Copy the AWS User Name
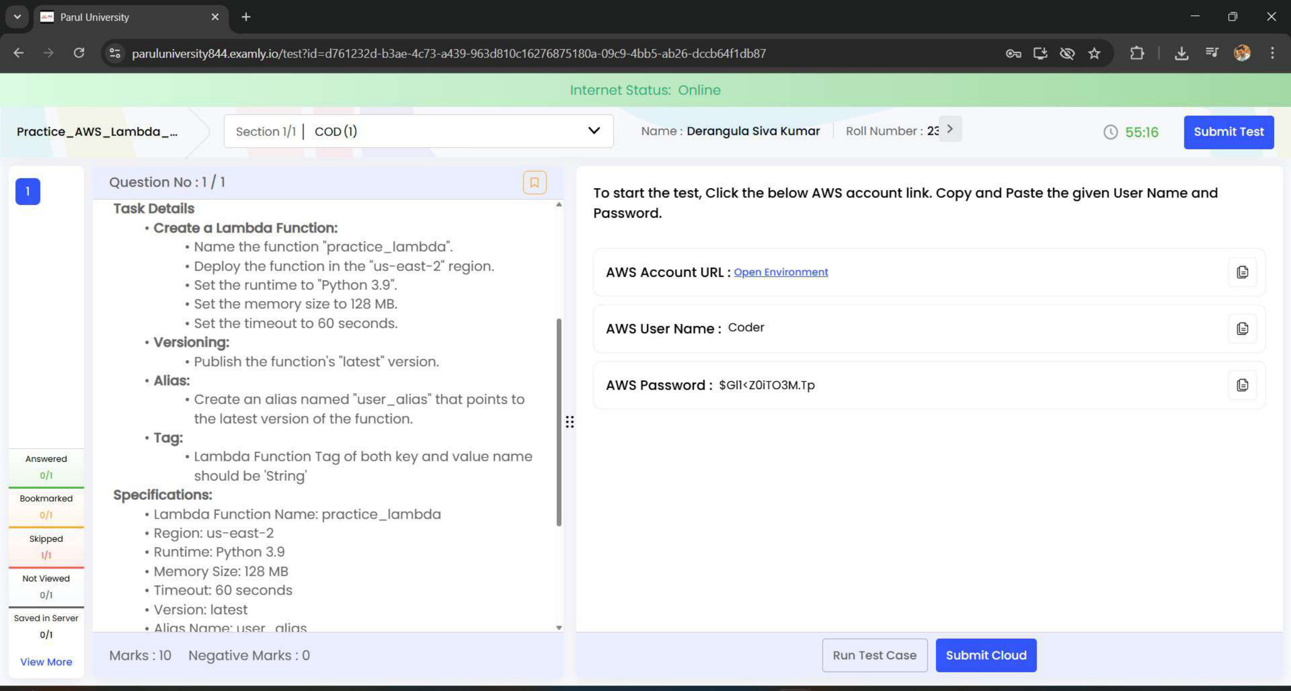The width and height of the screenshot is (1291, 691). coord(1242,328)
